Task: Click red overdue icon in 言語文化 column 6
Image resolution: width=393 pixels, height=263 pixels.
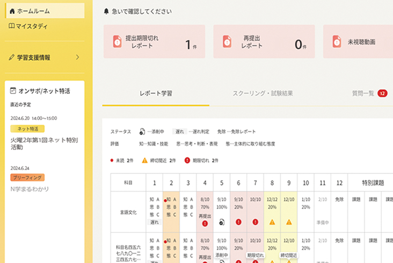Action: (238, 221)
